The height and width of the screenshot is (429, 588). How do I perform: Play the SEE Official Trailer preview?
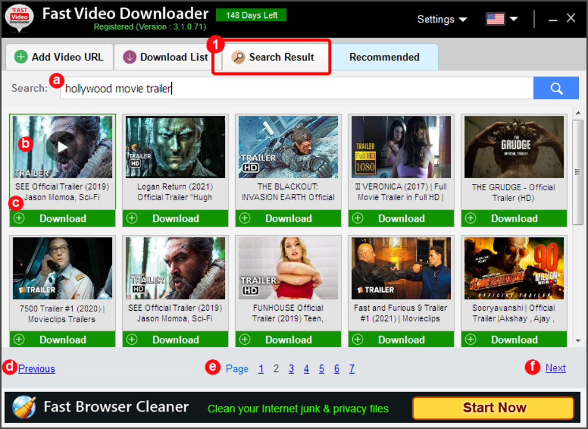[x=62, y=147]
